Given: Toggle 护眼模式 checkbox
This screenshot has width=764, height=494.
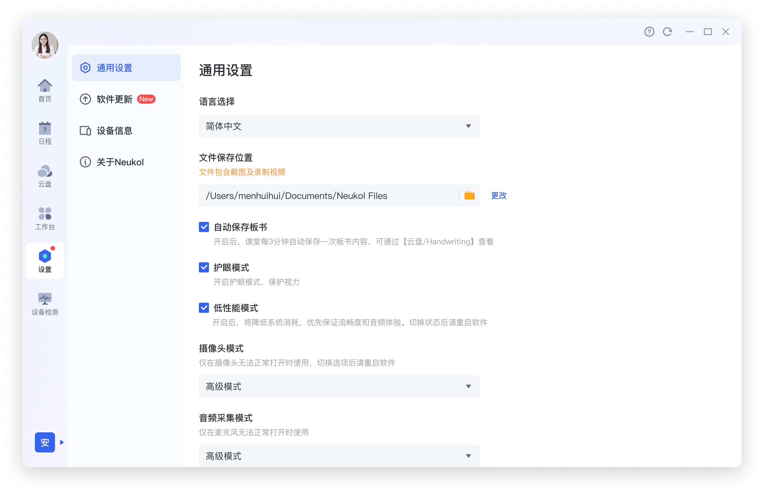Looking at the screenshot, I should [204, 267].
